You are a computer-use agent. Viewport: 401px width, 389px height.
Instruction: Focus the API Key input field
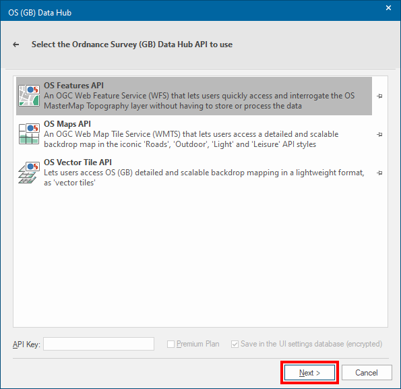pyautogui.click(x=98, y=344)
